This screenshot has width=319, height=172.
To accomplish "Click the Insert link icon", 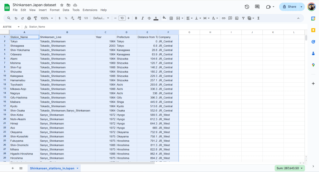I will coord(223,18).
